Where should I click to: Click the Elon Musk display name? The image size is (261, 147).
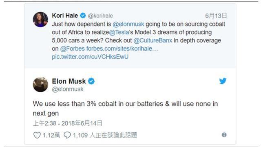(69, 81)
